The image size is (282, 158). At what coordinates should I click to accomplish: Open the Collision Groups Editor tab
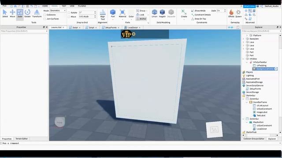[x=254, y=139]
